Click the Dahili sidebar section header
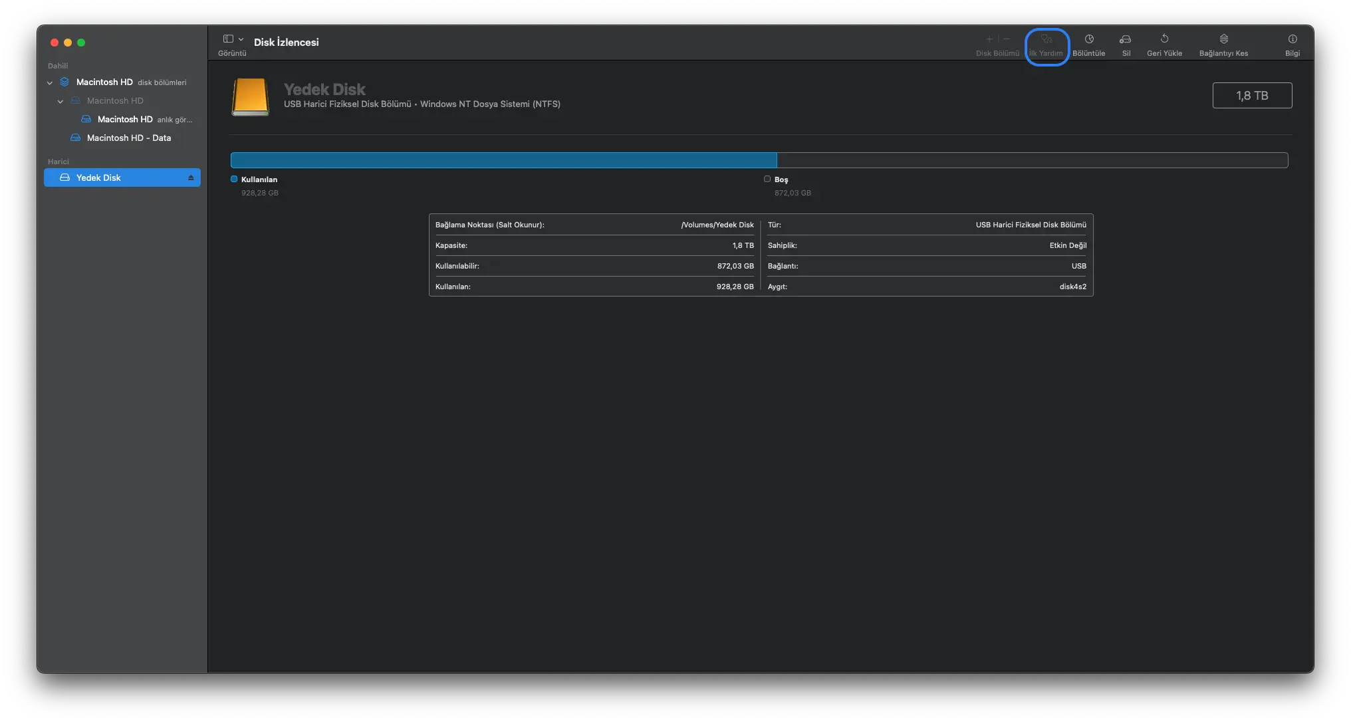This screenshot has height=722, width=1351. tap(58, 66)
